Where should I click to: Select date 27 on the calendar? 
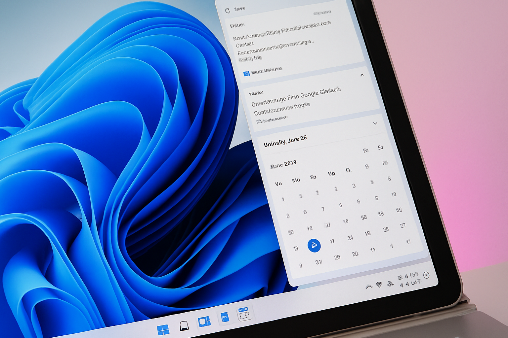[x=403, y=225]
